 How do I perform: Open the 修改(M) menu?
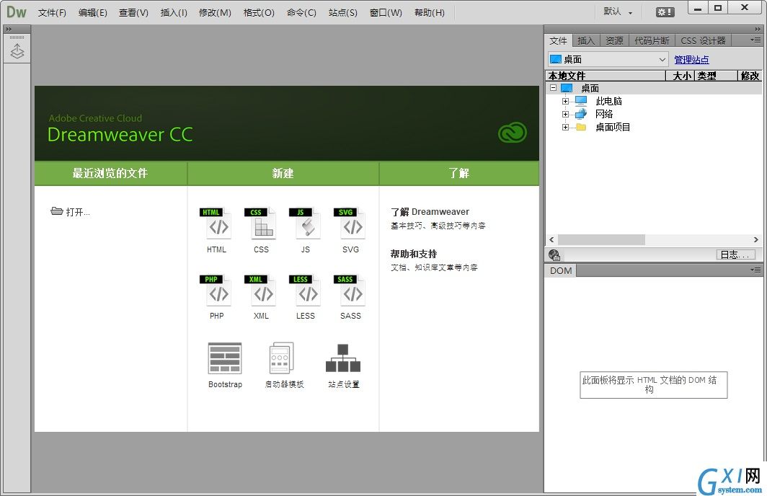216,13
